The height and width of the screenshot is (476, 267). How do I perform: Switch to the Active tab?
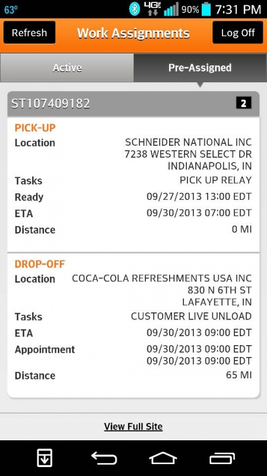click(67, 68)
